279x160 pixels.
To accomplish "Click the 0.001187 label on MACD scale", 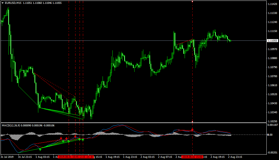I will click(272, 125).
